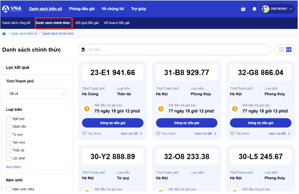Switch to Kết quả đấu giá tab
This screenshot has height=194, width=299.
click(87, 23)
